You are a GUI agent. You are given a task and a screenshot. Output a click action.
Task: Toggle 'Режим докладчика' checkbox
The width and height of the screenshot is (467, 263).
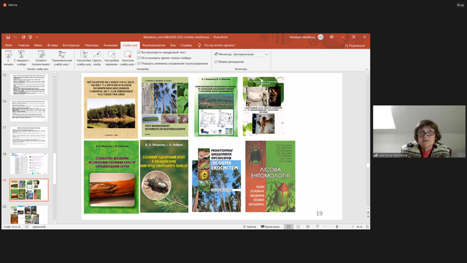click(216, 62)
